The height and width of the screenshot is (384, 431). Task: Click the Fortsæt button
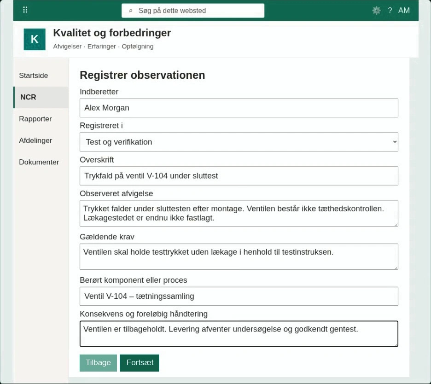click(140, 363)
